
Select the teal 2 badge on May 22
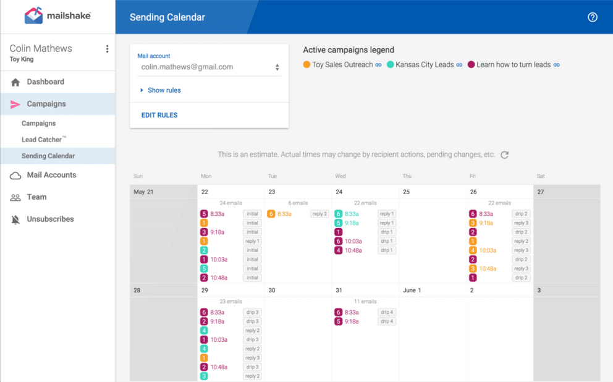204,250
